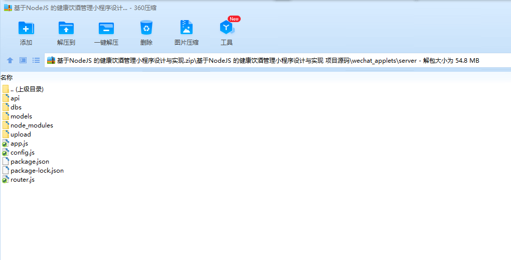
Task: Select the api folder name
Action: (15, 98)
